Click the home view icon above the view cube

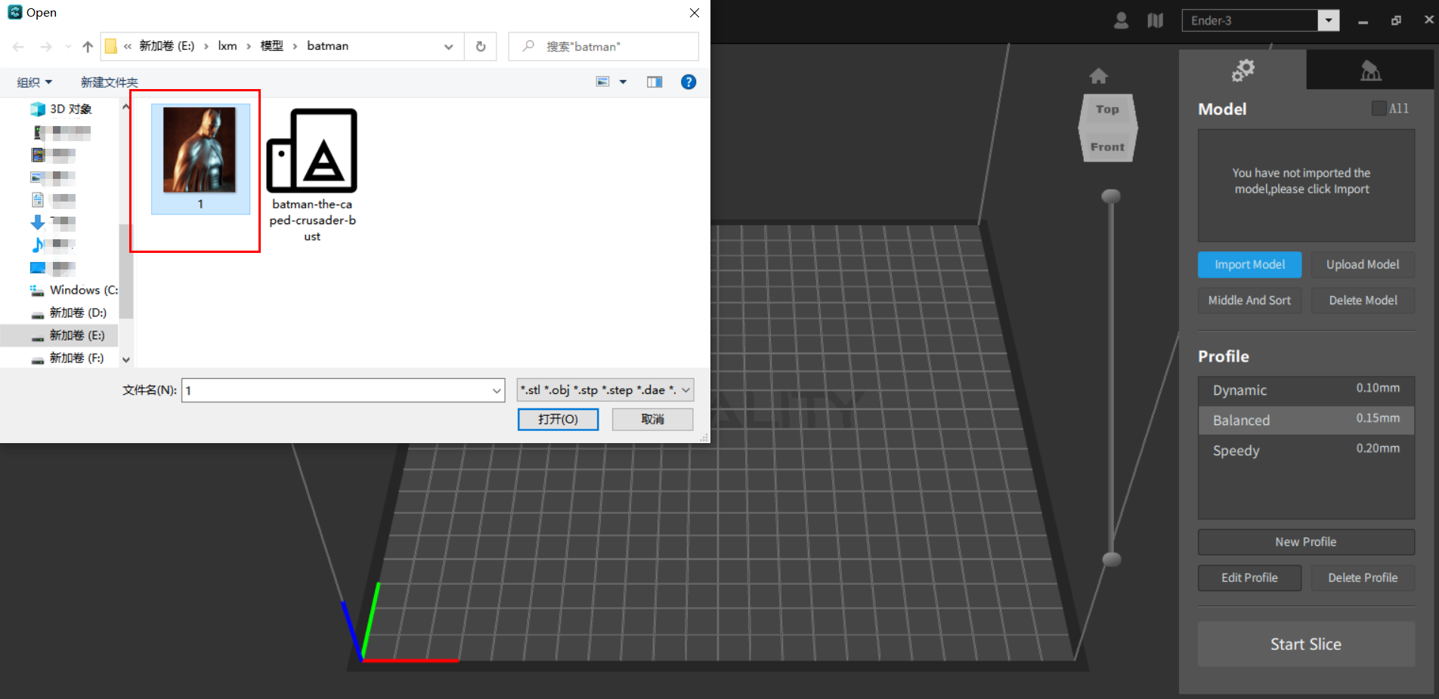click(1099, 75)
